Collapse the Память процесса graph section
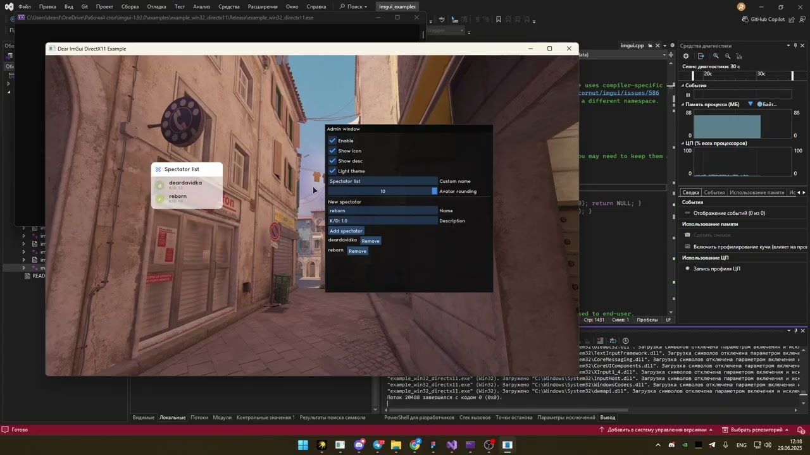The width and height of the screenshot is (810, 455). pos(683,104)
